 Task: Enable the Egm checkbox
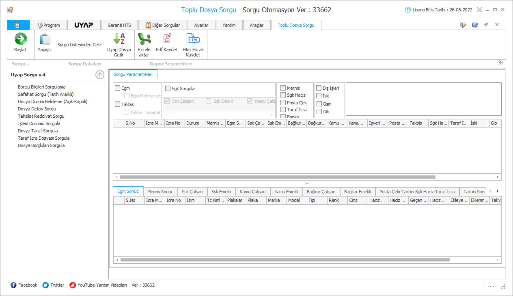click(x=117, y=88)
